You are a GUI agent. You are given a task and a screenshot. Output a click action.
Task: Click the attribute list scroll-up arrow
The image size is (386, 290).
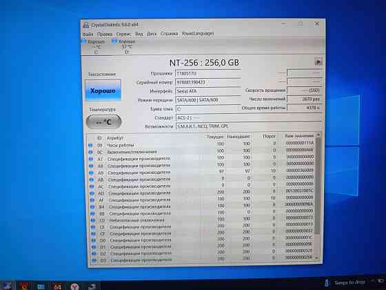point(318,135)
